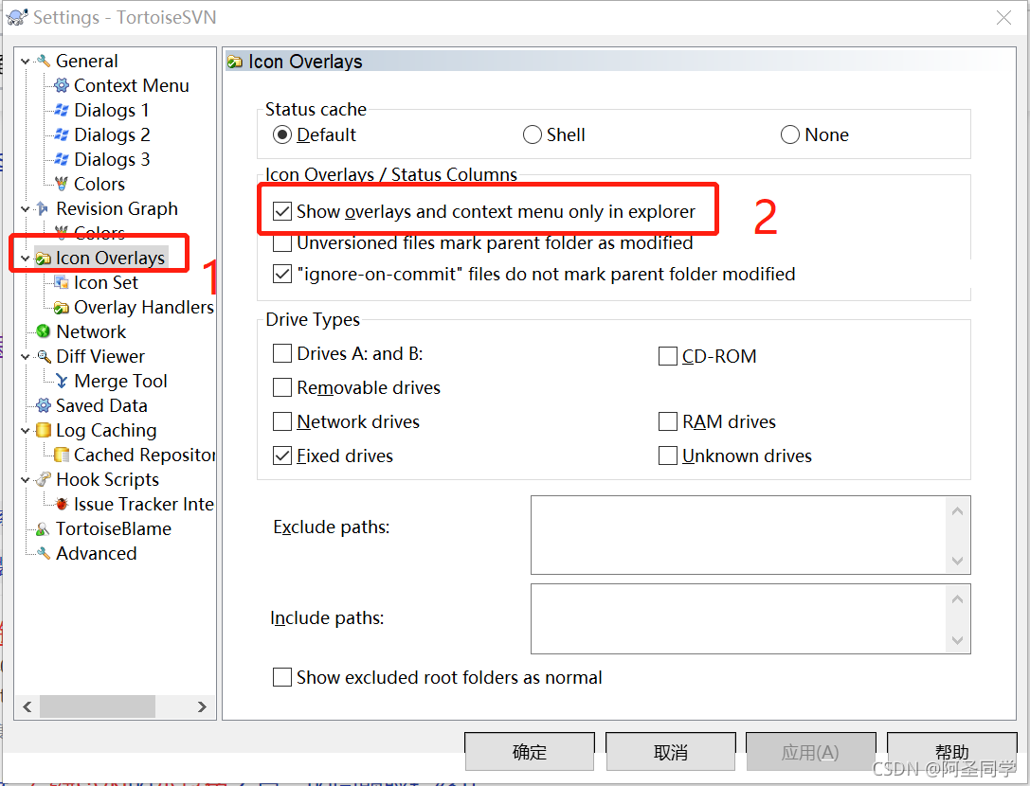Open the TortoiseBlame settings page
The height and width of the screenshot is (786, 1030).
114,528
